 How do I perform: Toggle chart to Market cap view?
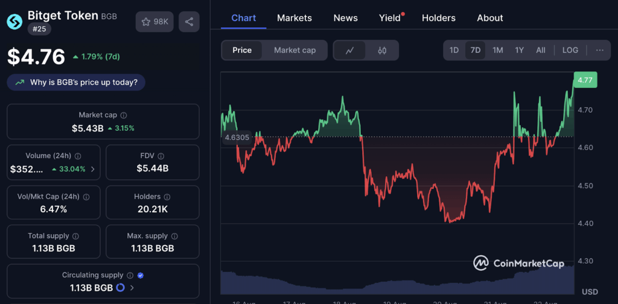[x=295, y=50]
